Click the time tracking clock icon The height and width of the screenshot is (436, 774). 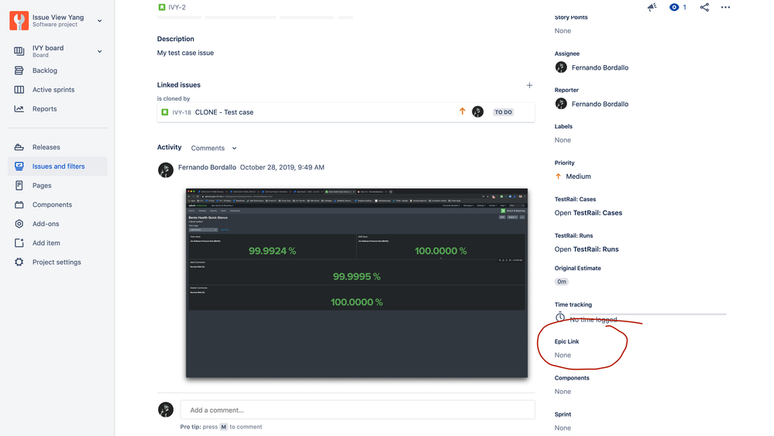[559, 318]
